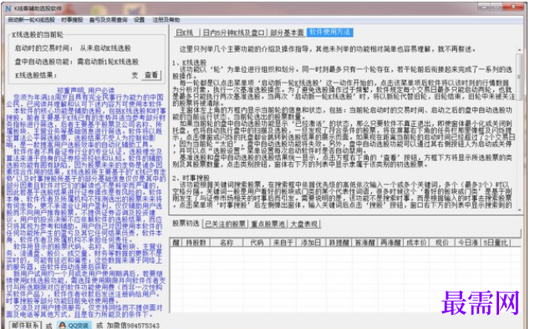
Task: Click the QQ penguin icon
Action: [63, 326]
